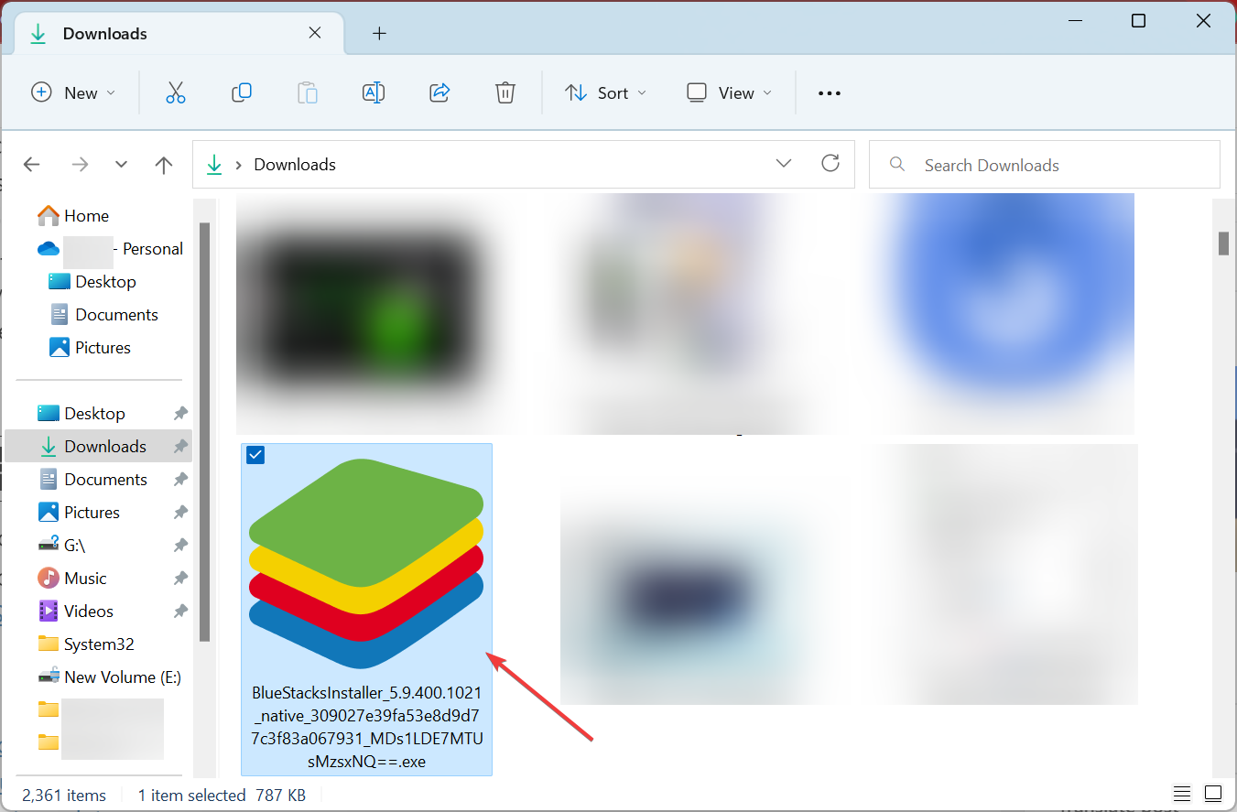Click Downloads in the address bar breadcrumb
The width and height of the screenshot is (1237, 812).
tap(295, 165)
